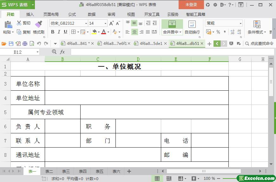Switch to sheet tab 表三
Viewport: 276px width, 182px height.
(x=66, y=171)
